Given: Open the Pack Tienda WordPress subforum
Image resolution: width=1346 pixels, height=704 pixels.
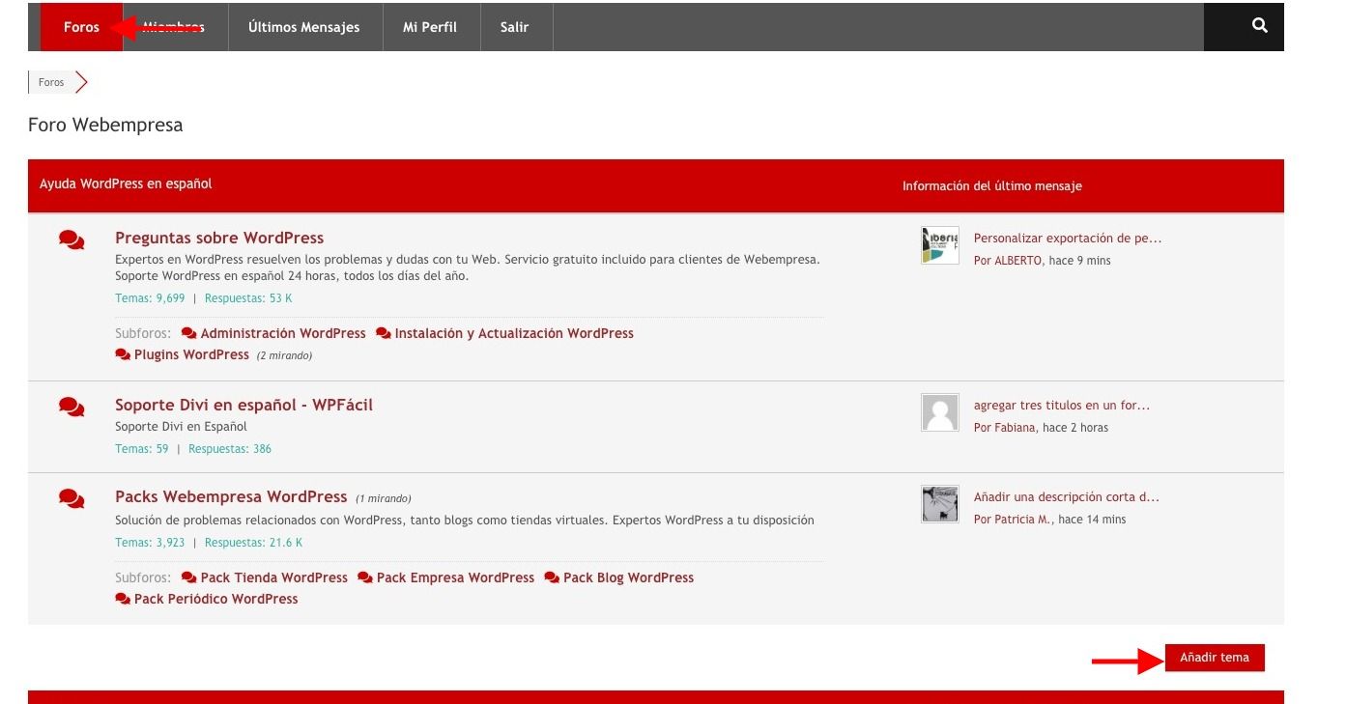Looking at the screenshot, I should click(274, 577).
